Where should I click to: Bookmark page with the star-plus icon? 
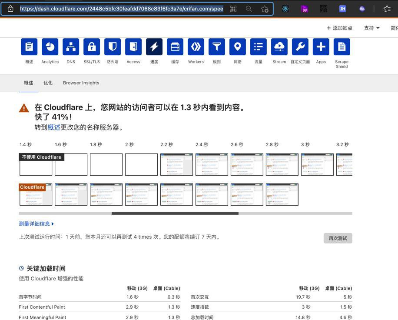click(x=265, y=9)
